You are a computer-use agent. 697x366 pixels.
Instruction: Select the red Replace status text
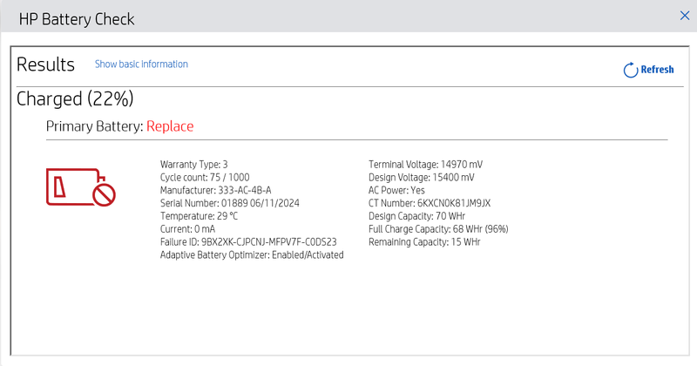pos(170,126)
